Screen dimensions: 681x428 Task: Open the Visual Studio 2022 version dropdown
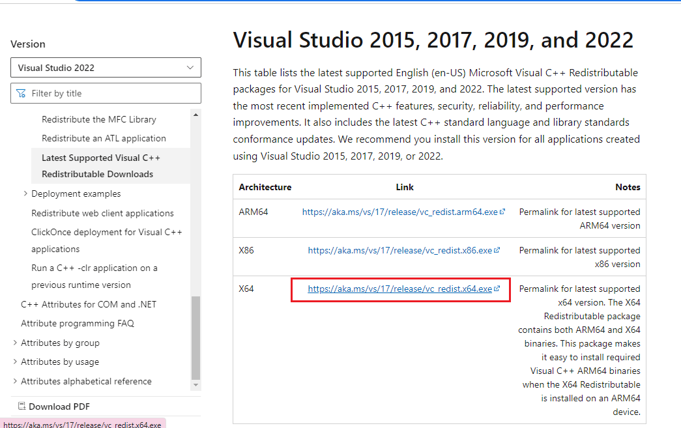(106, 68)
